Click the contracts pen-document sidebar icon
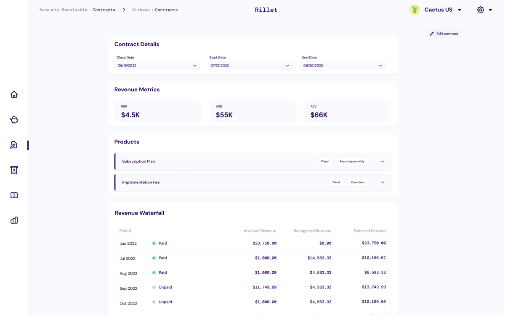Screen dimensions: 505x315 [14, 145]
